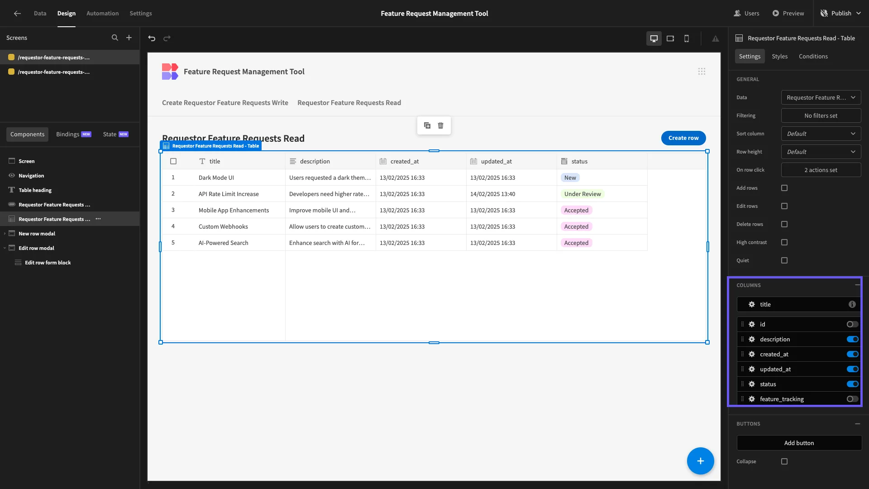Switch to desktop preview icon
The height and width of the screenshot is (489, 869).
click(x=654, y=38)
